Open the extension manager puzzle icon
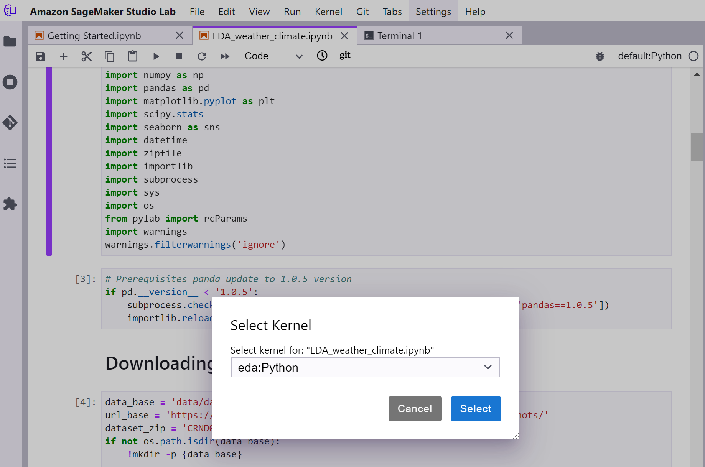This screenshot has width=705, height=467. click(10, 204)
